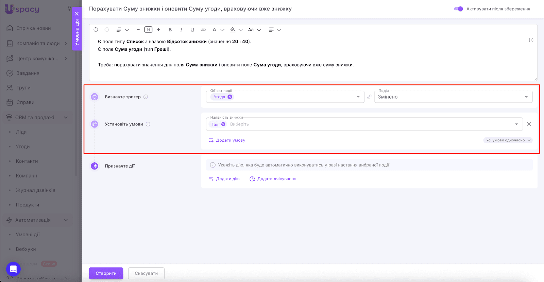
Task: Remove the 'Угода' tag from event object
Action: [x=230, y=97]
